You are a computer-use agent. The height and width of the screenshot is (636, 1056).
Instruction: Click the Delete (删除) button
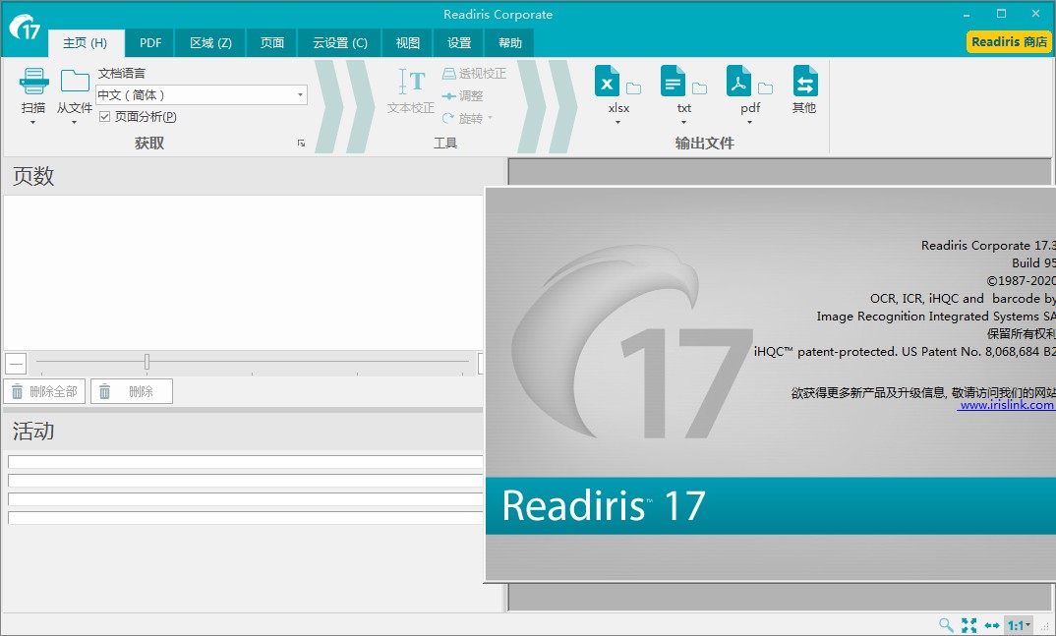pyautogui.click(x=132, y=391)
